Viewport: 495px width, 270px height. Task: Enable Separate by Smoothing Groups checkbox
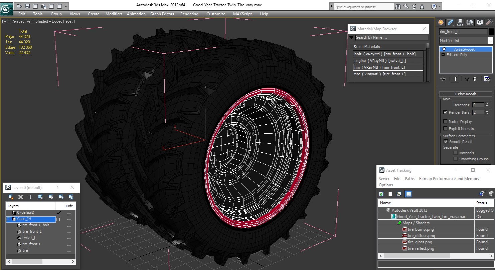pyautogui.click(x=456, y=159)
